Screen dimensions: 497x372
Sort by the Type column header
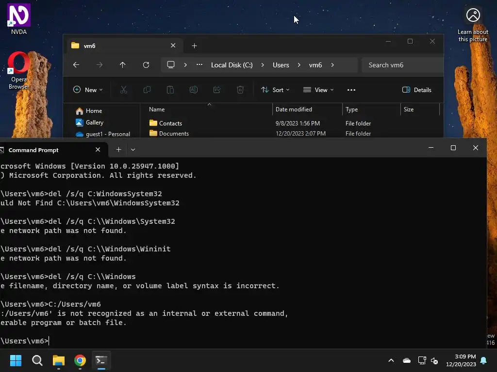coord(372,109)
